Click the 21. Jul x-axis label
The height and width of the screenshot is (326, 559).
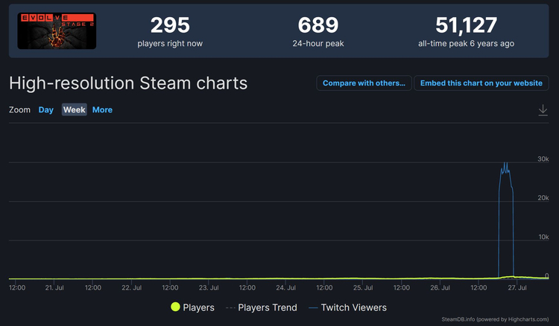tap(55, 287)
